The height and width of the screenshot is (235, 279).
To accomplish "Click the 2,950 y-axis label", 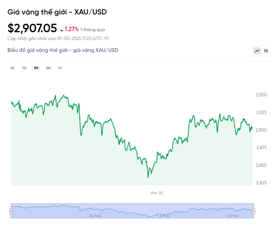I will [261, 95].
